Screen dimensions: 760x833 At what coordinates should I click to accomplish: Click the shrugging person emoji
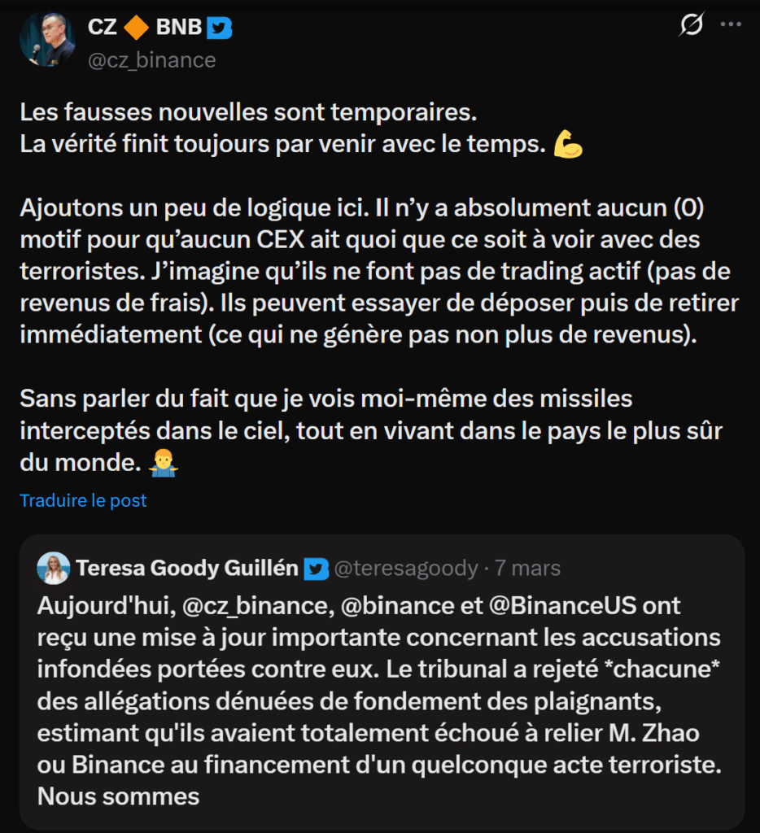164,464
